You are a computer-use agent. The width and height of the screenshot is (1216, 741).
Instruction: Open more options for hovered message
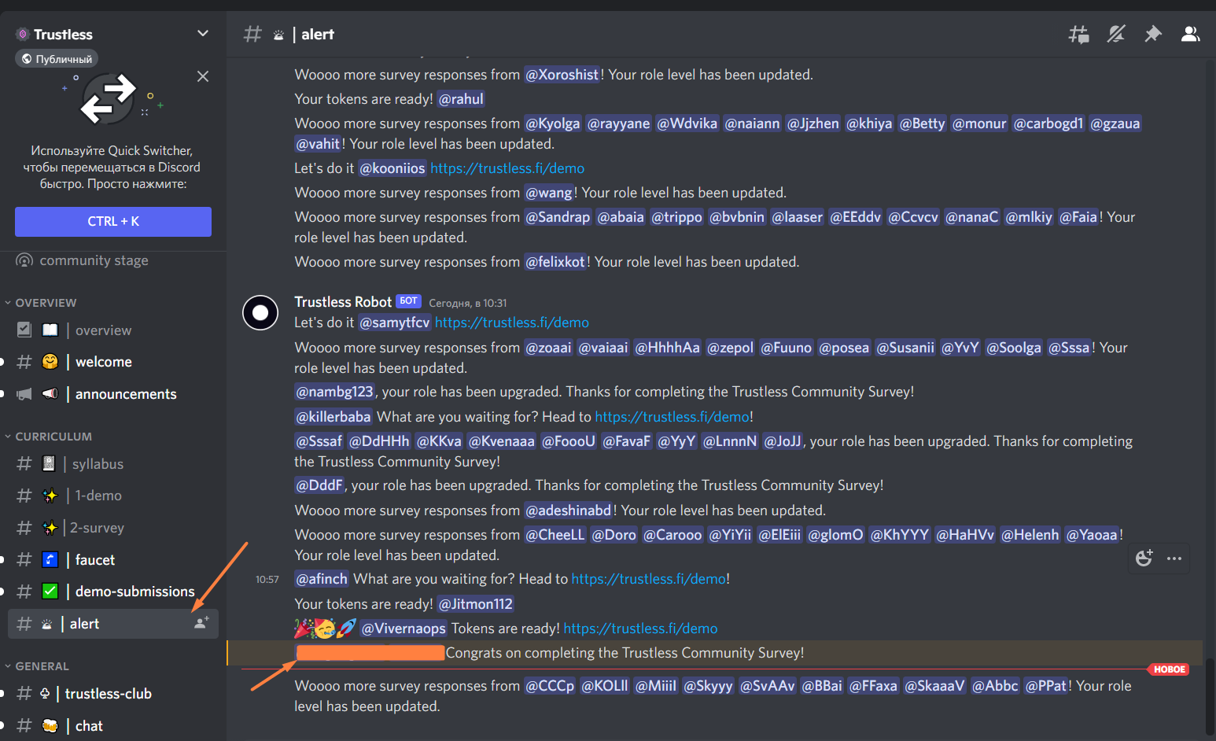(x=1174, y=559)
